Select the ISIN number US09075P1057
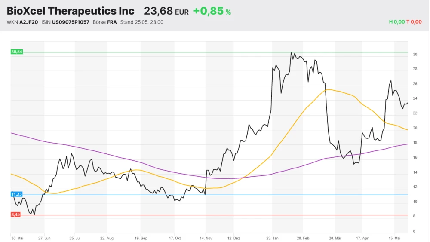Image resolution: width=430 pixels, height=242 pixels. pyautogui.click(x=65, y=22)
